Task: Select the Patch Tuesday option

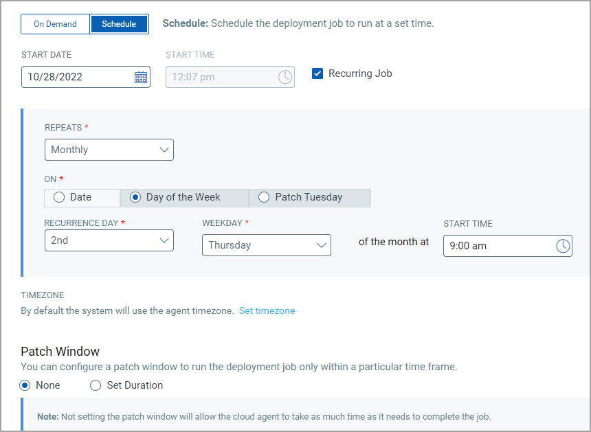Action: pyautogui.click(x=264, y=197)
